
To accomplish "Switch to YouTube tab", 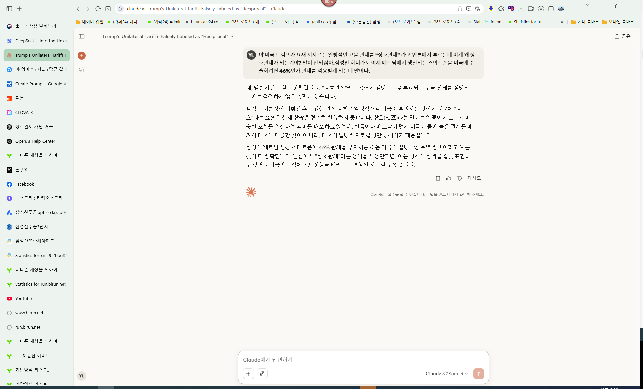I will 37,298.
